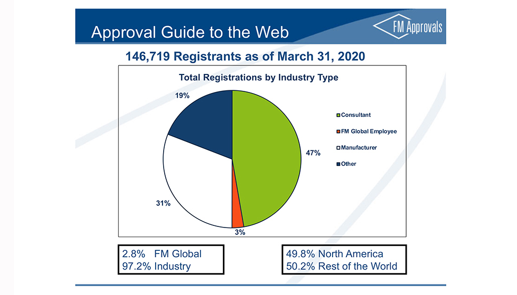Click the '50.2% Rest of the World' text line
Screen dimensions: 517x295
342,266
